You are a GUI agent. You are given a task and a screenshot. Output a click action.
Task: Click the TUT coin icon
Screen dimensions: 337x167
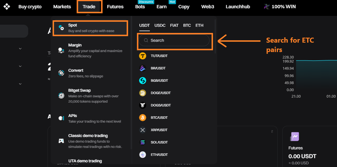click(142, 56)
